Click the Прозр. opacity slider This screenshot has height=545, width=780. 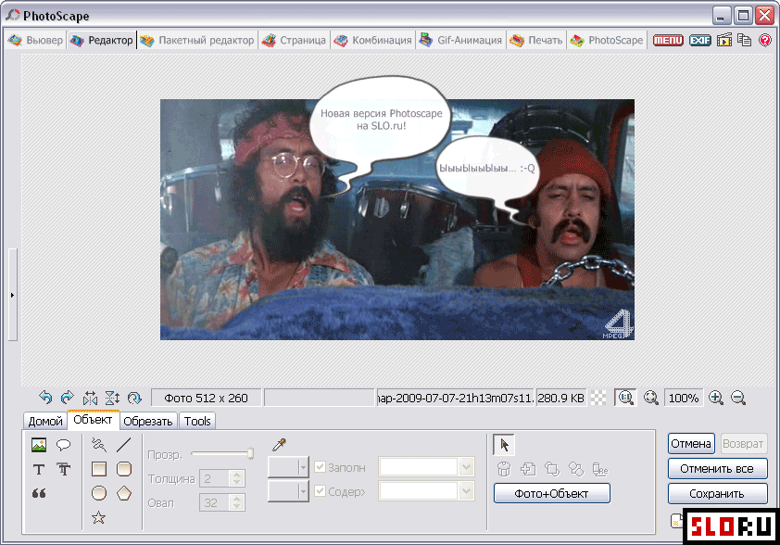tap(221, 453)
